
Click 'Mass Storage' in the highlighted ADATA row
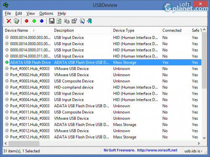point(125,62)
